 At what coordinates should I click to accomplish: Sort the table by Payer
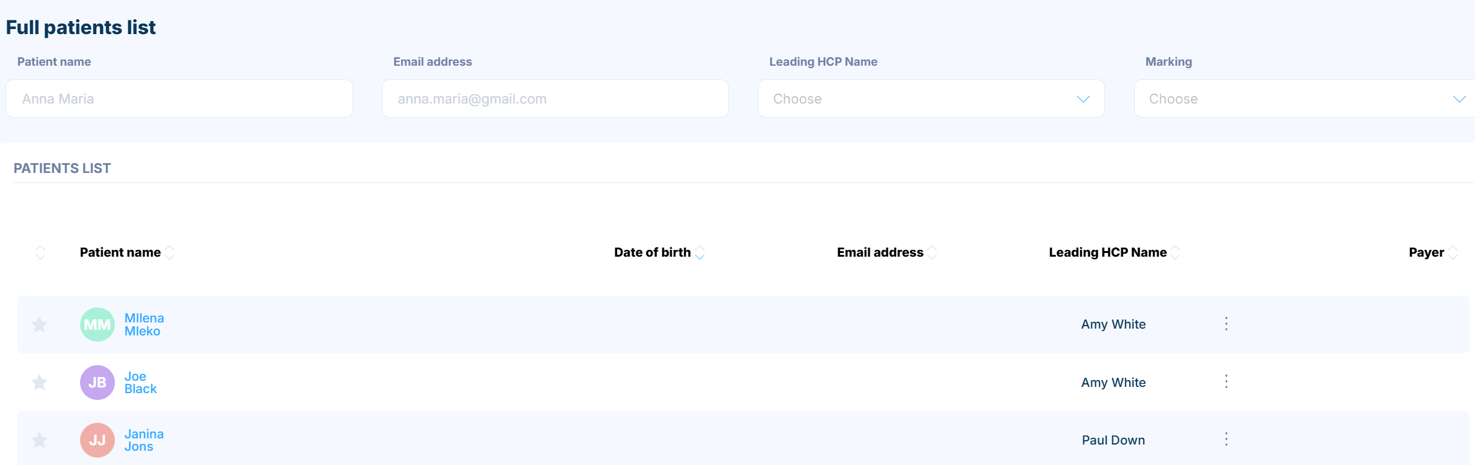(x=1453, y=252)
